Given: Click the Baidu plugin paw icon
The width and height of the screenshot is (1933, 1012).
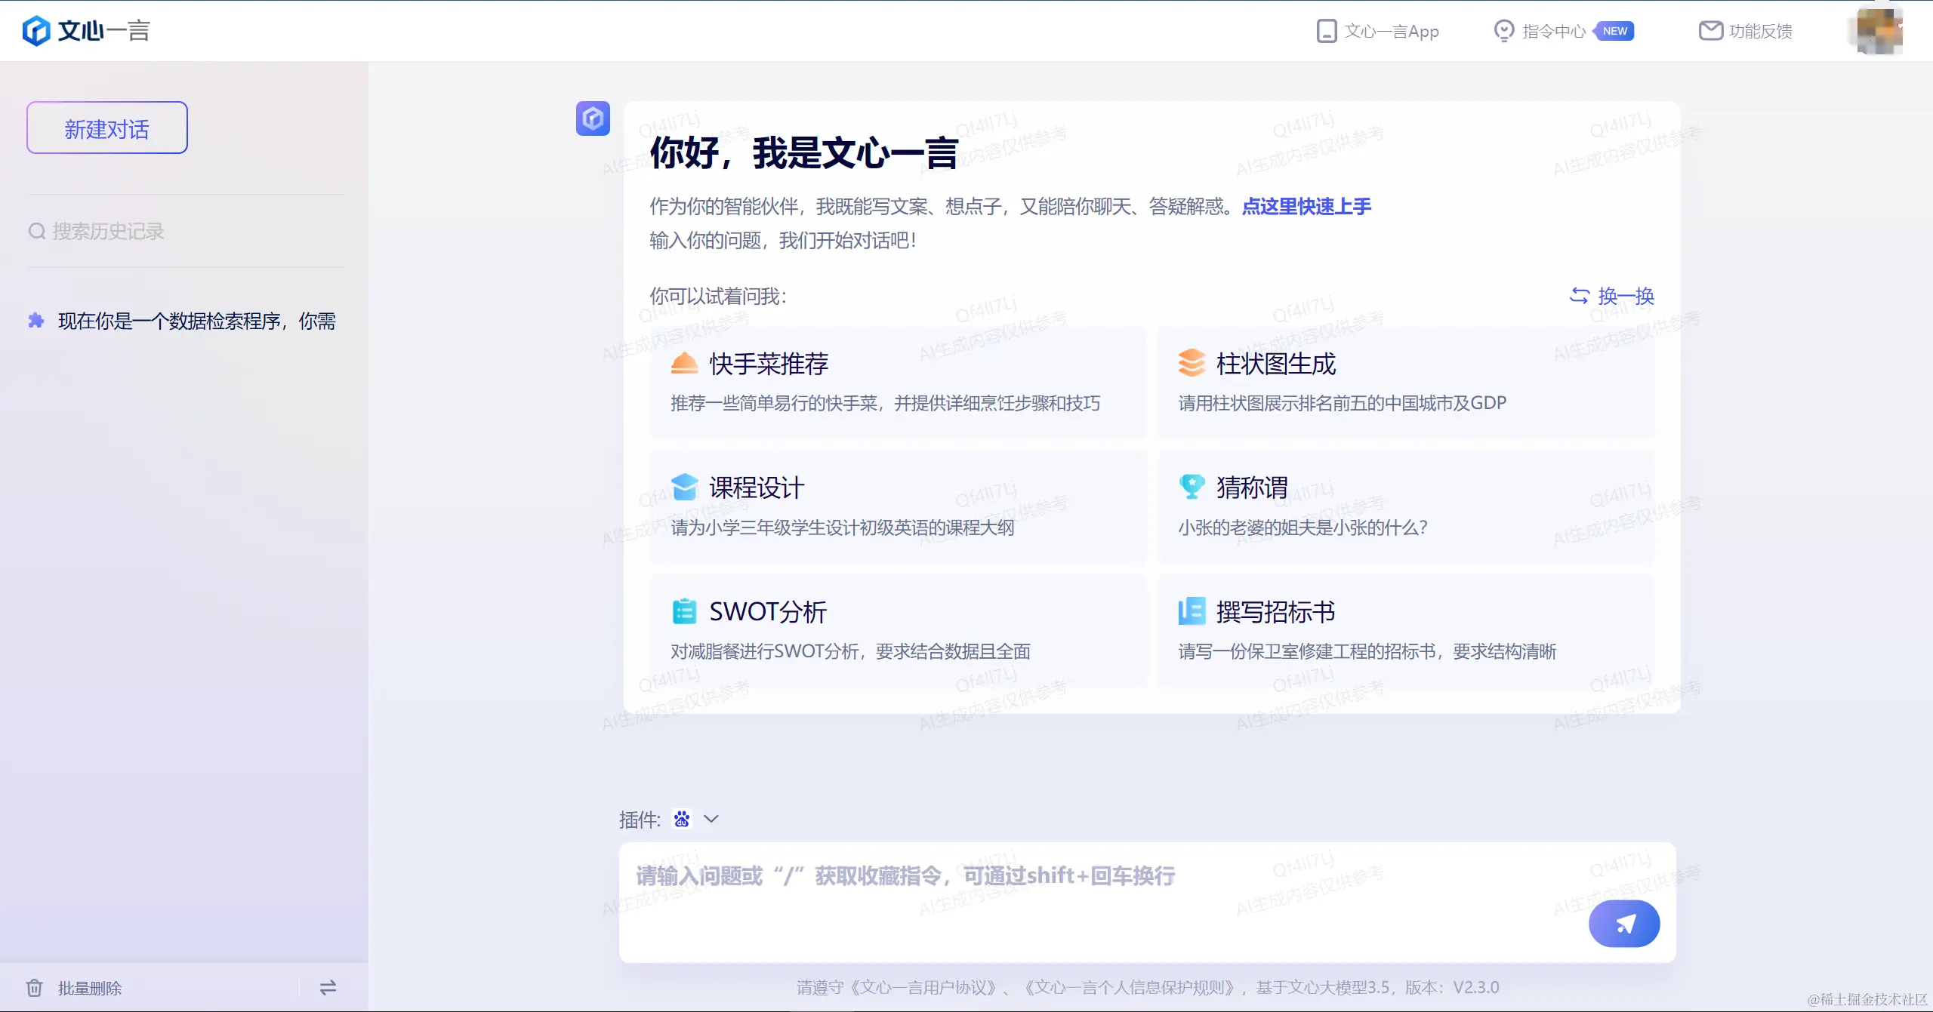Looking at the screenshot, I should [x=682, y=819].
